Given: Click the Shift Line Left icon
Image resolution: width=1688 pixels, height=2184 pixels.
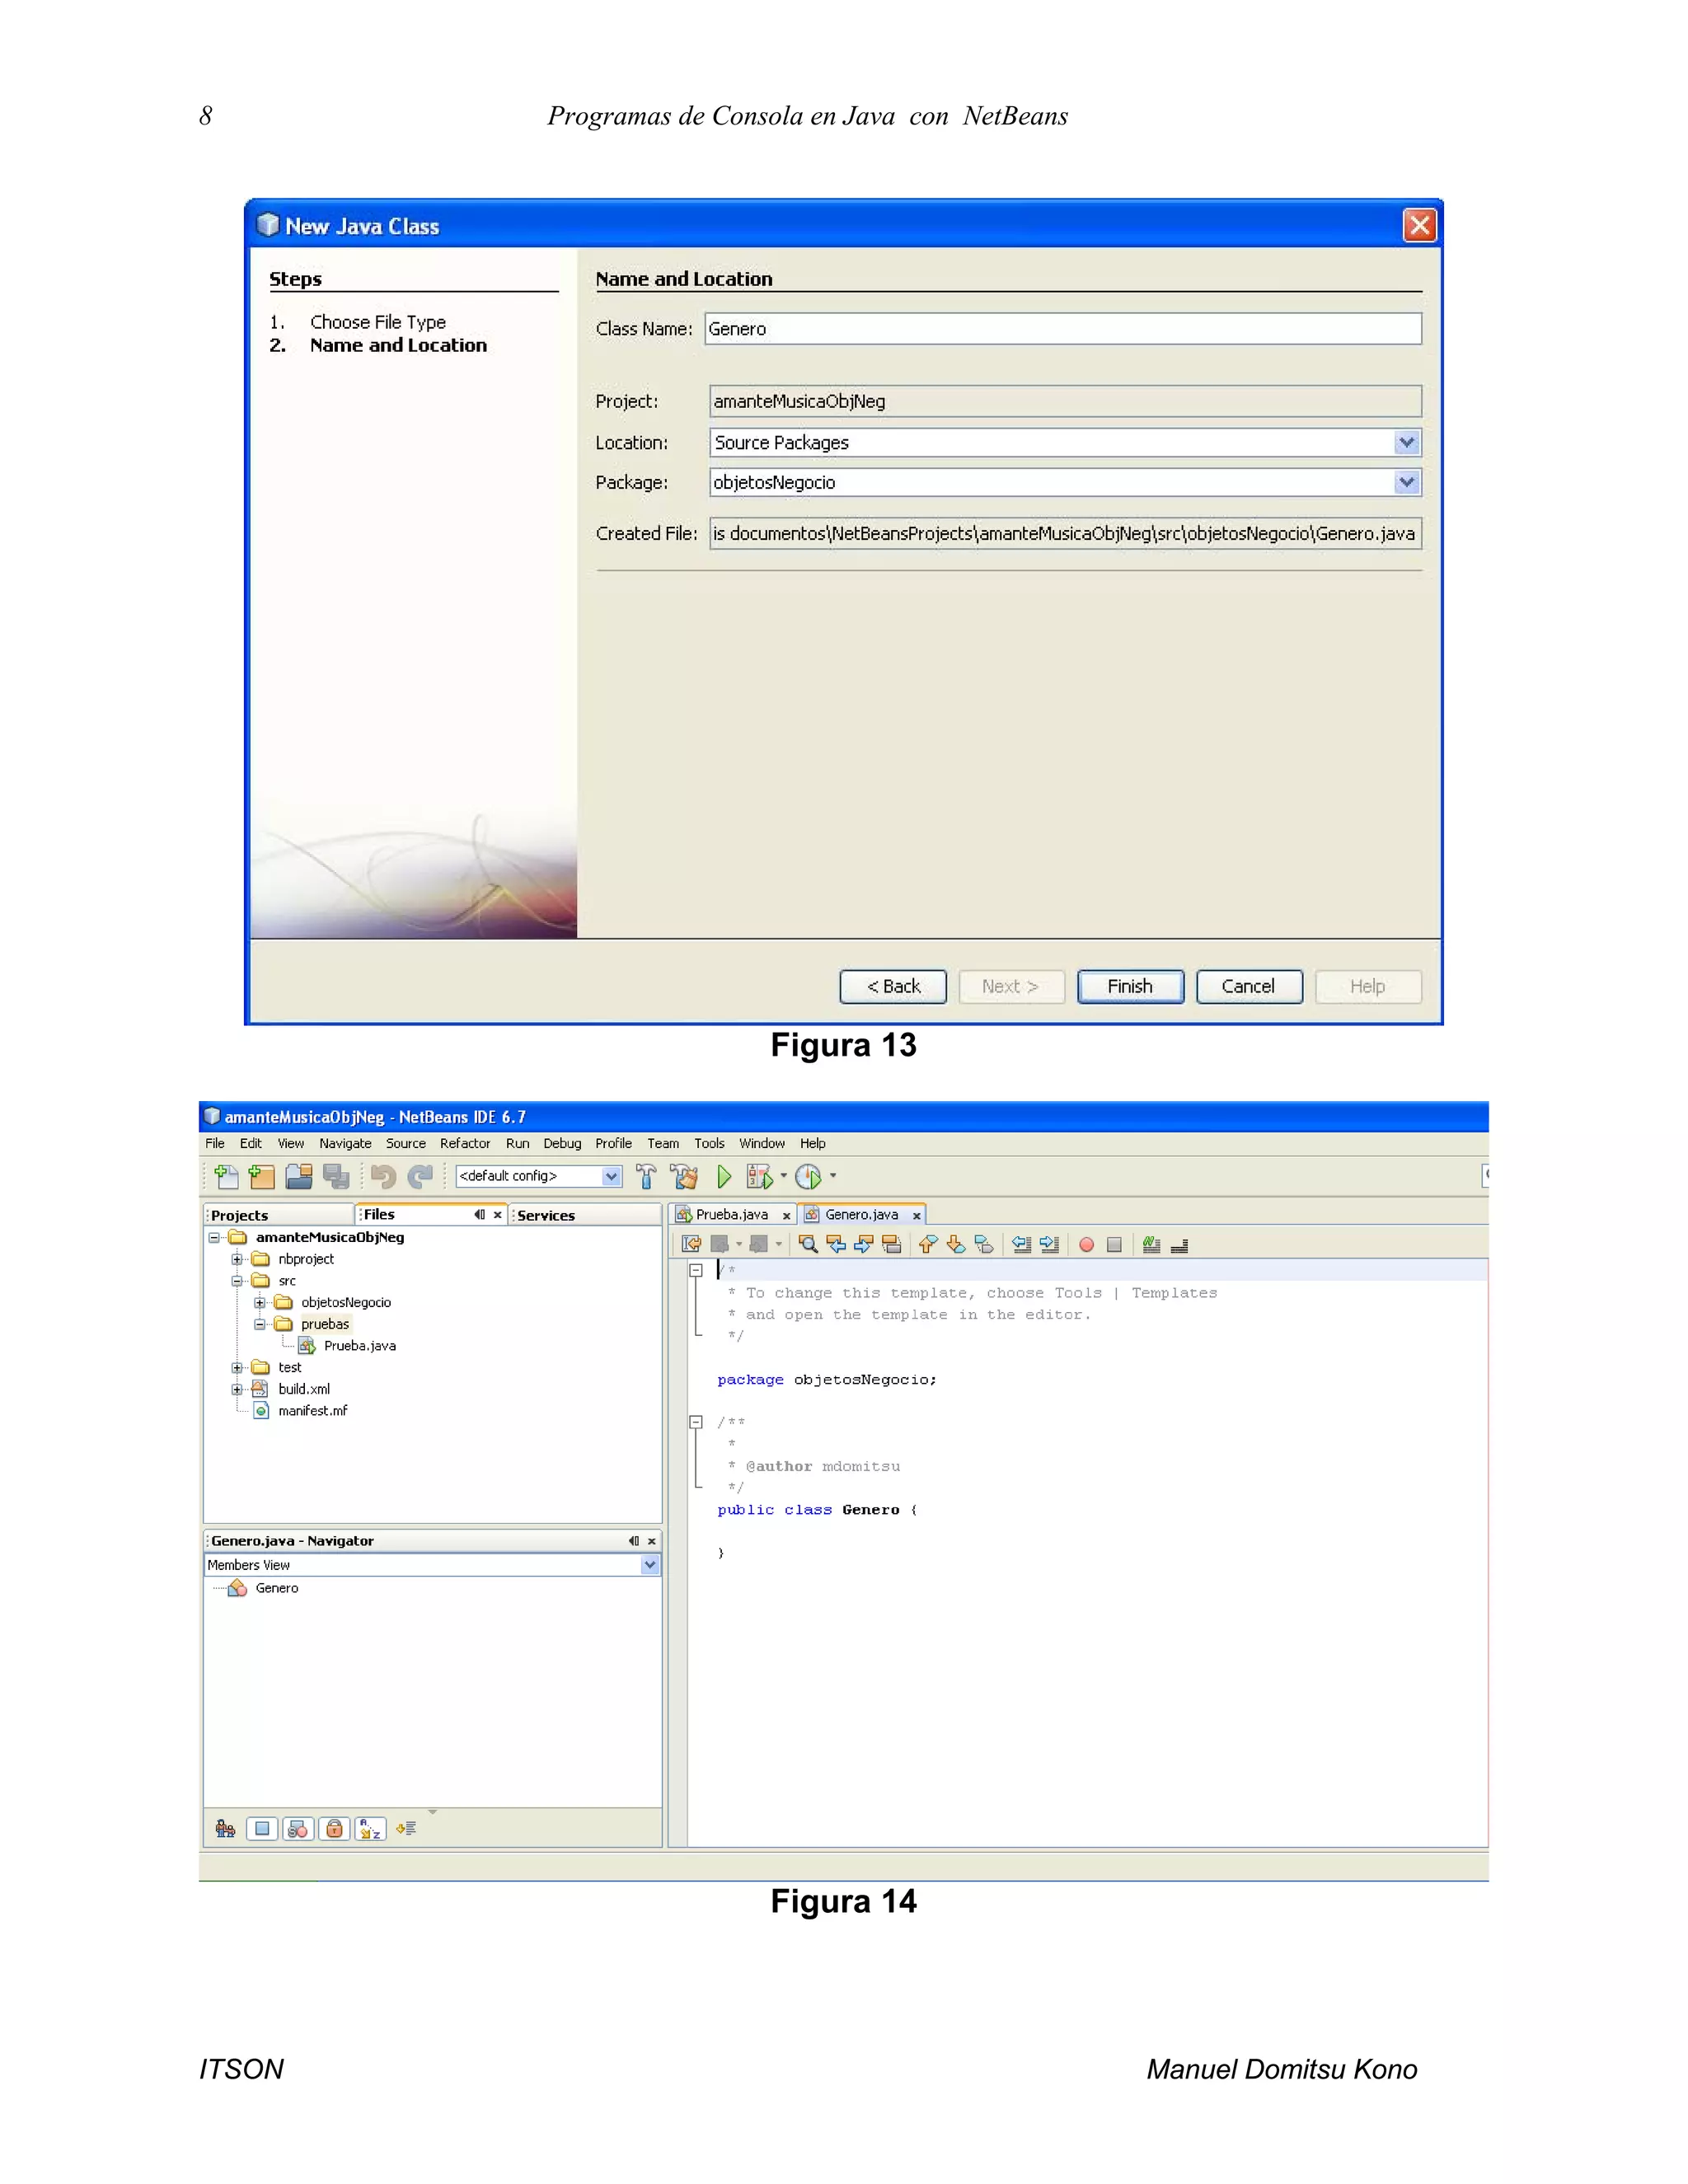Looking at the screenshot, I should 1021,1244.
